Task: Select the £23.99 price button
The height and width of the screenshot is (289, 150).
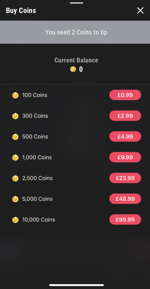Action: [x=125, y=178]
